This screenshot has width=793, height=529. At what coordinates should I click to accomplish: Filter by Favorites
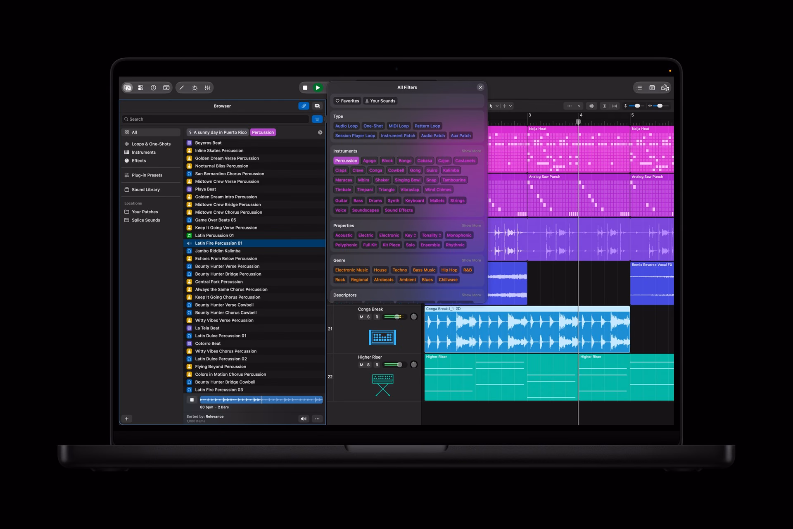click(x=347, y=101)
